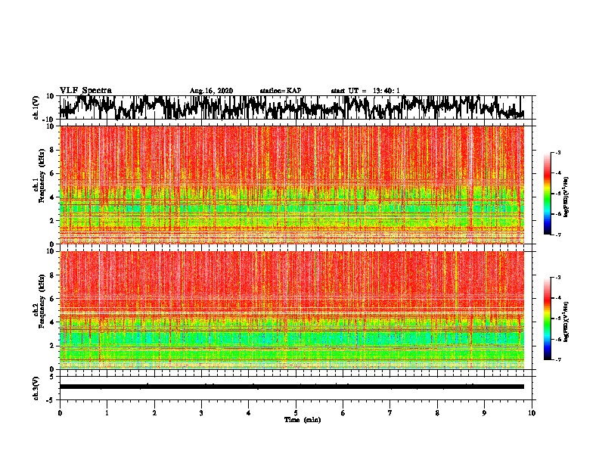Click the ch.2 color scale log(PSD) unit label
This screenshot has height=463, width=599.
pos(566,321)
